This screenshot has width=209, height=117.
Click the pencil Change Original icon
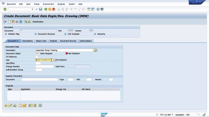(10, 105)
